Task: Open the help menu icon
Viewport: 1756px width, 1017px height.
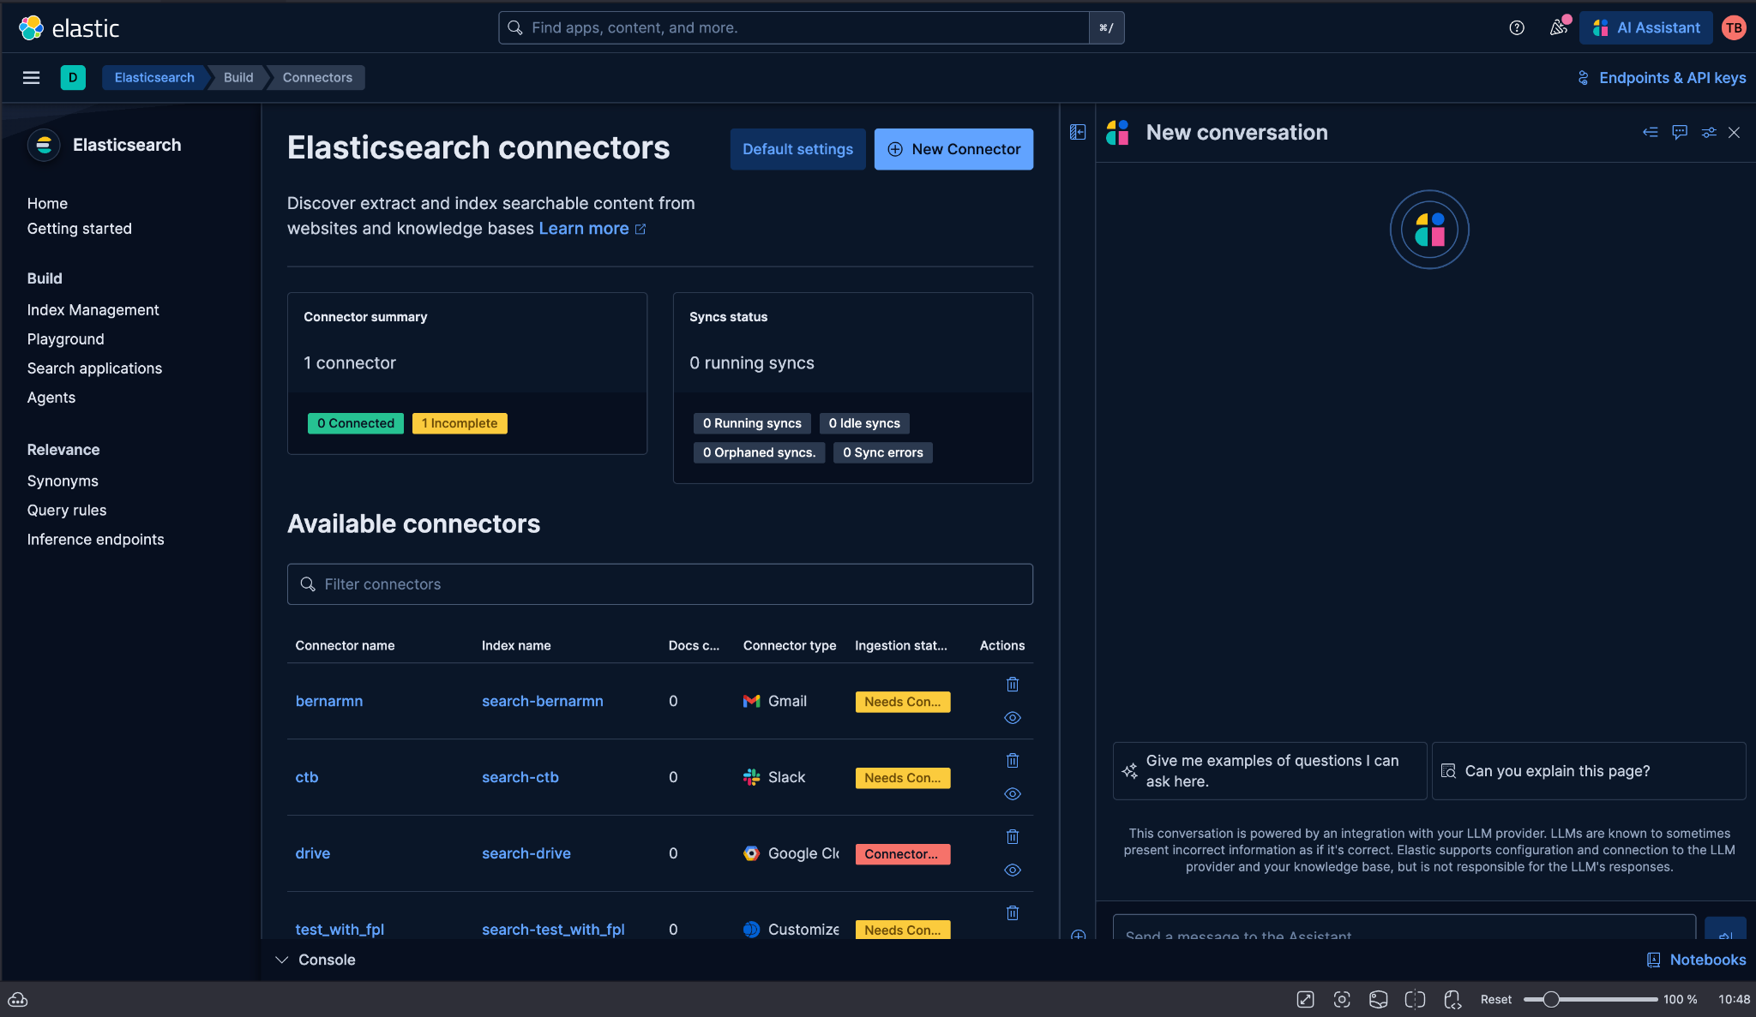Action: pos(1517,27)
